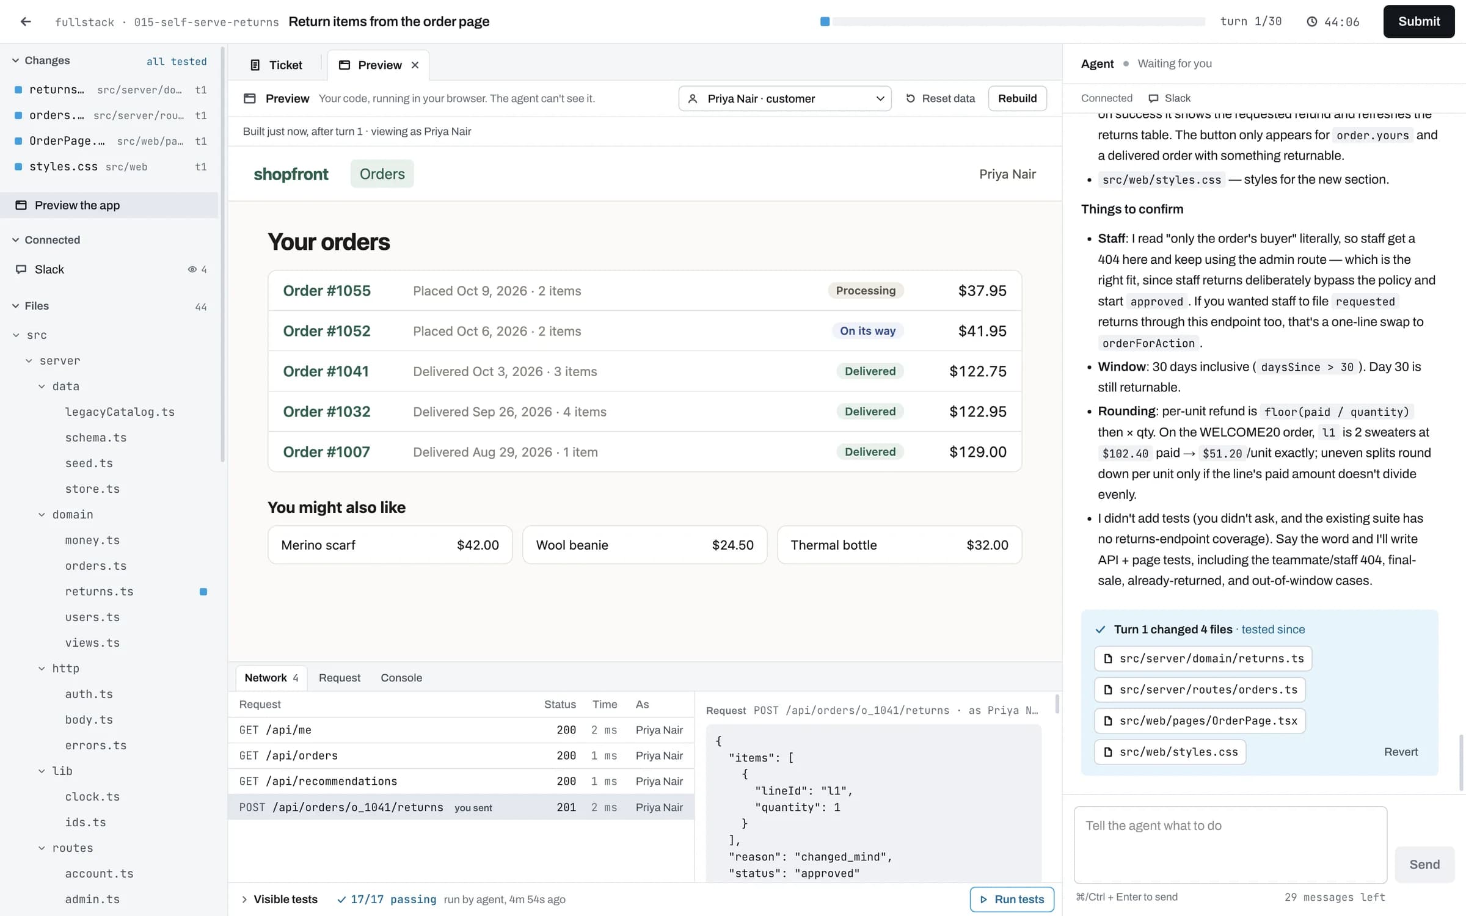Open the Console tab
The image size is (1466, 916).
[401, 678]
